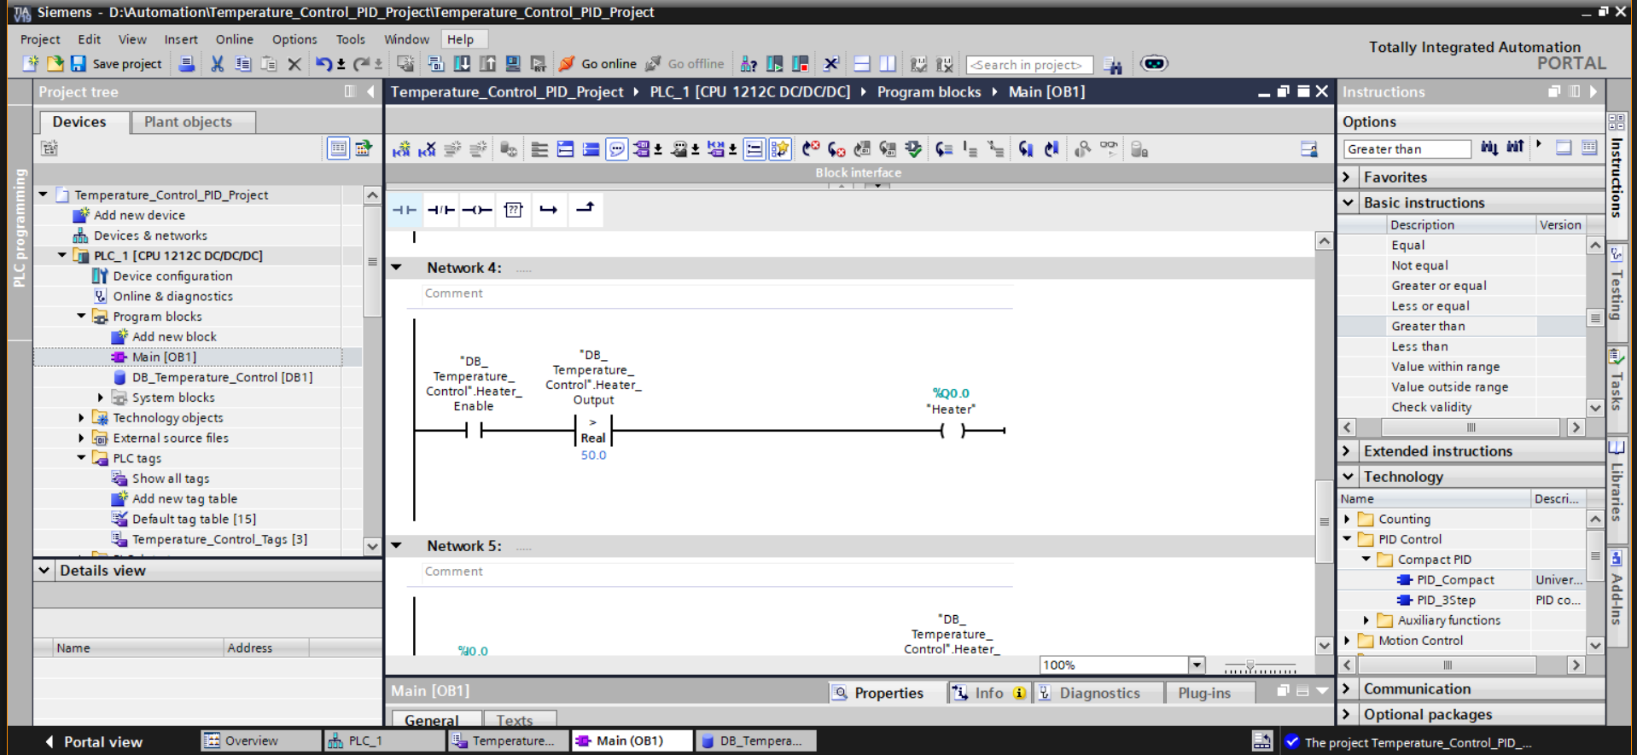1637x755 pixels.
Task: Switch to Portal view
Action: [x=94, y=742]
